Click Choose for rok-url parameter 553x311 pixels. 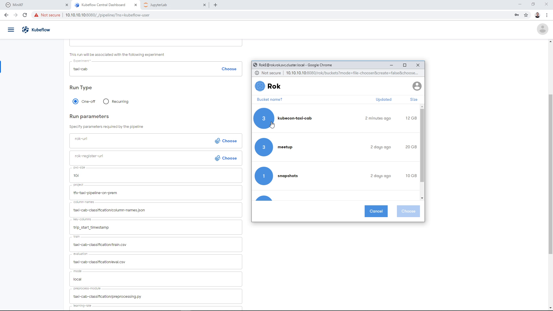[x=226, y=141]
